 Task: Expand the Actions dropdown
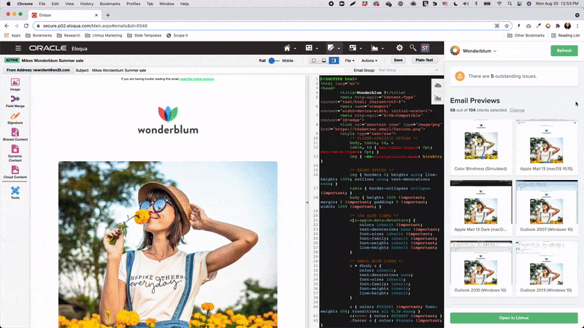point(369,60)
